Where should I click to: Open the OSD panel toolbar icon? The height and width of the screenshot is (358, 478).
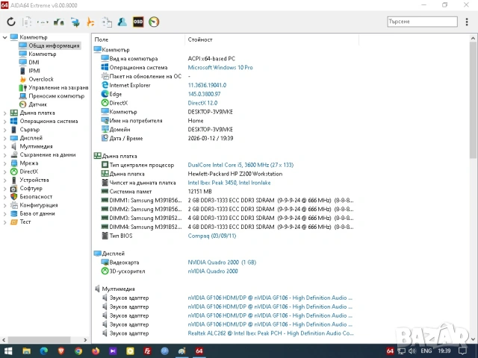(x=138, y=22)
